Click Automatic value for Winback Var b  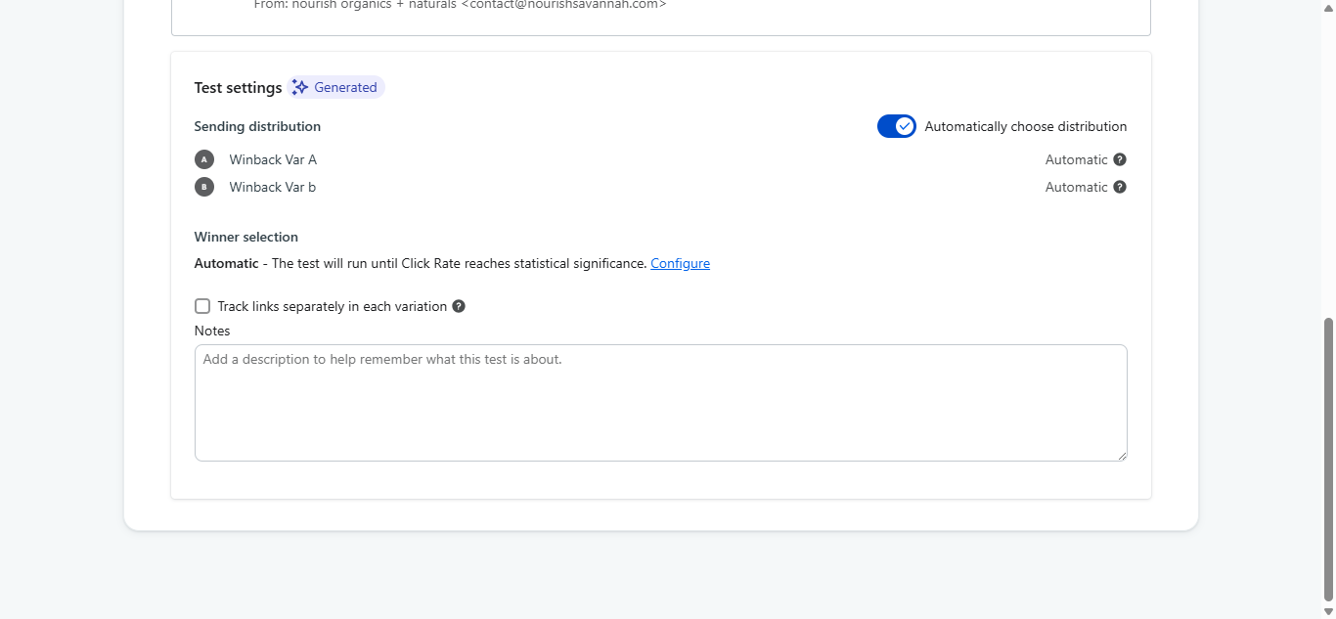point(1077,187)
